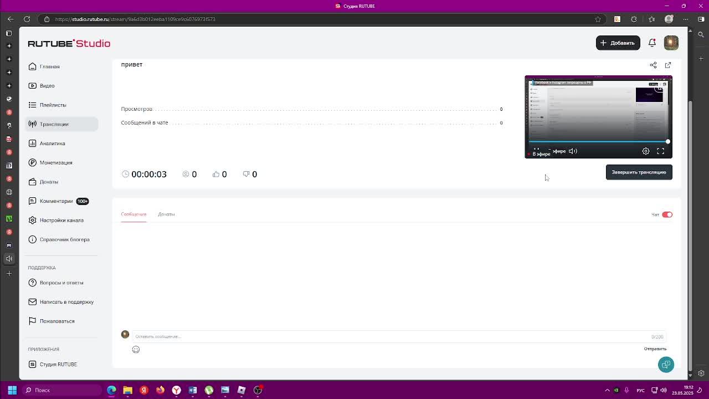
Task: Open Microsoft Edge from taskbar
Action: 111,390
